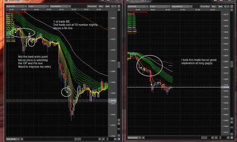The width and height of the screenshot is (237, 142).
Task: Click vertical zoom in plus, 1 min chart
Action: (x=119, y=123)
